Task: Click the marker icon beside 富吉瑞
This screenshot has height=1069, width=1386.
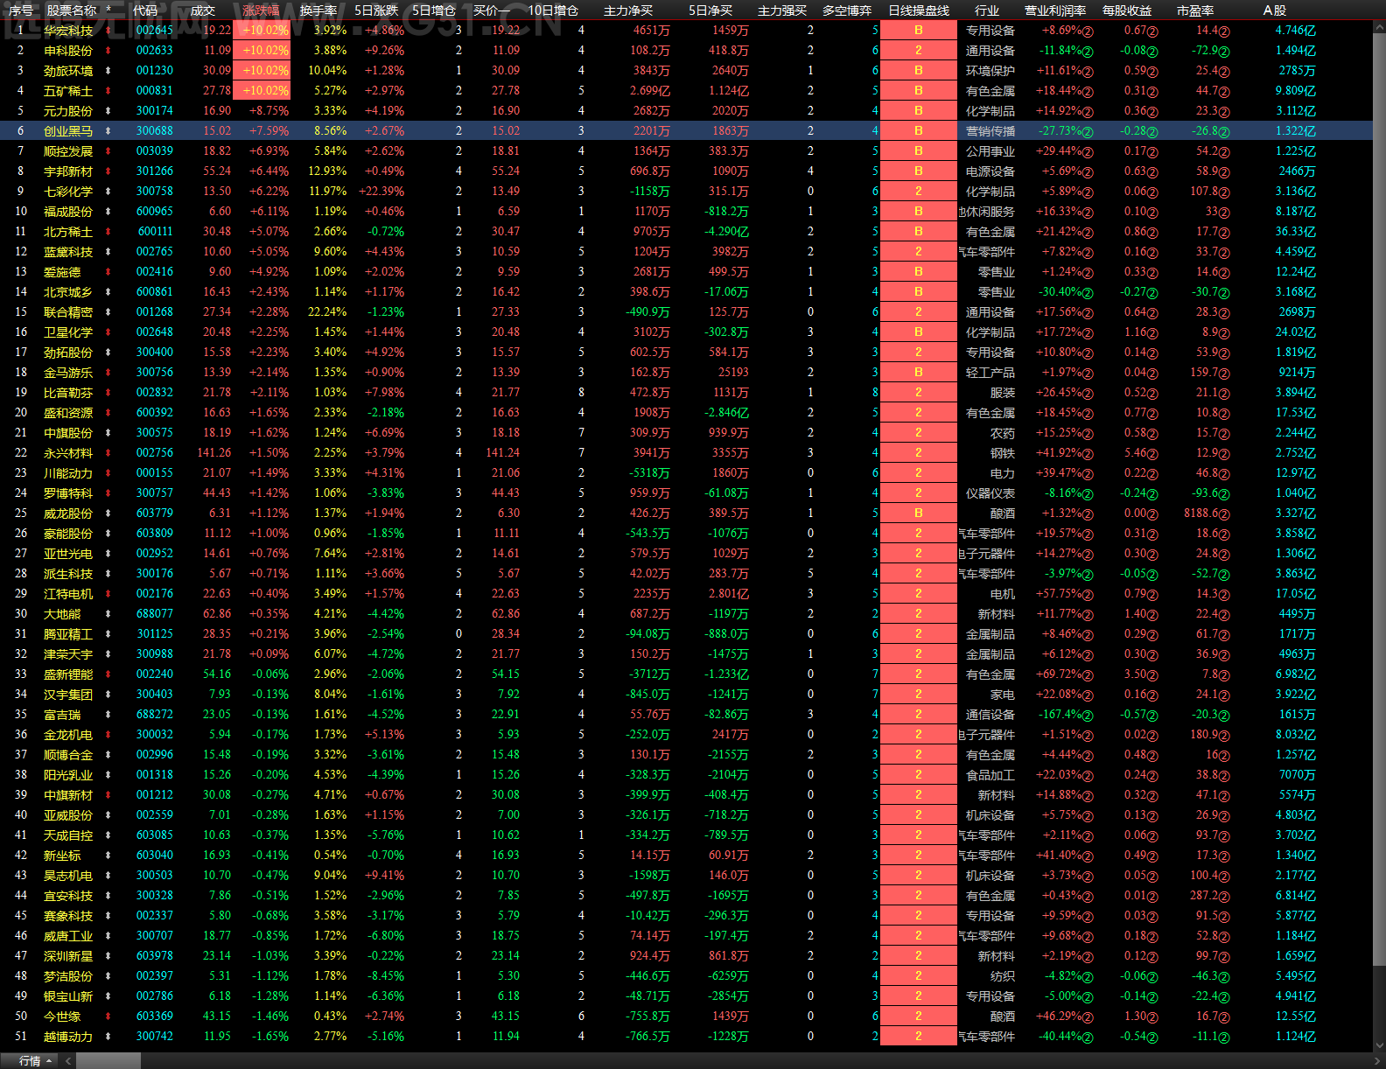Action: point(108,715)
